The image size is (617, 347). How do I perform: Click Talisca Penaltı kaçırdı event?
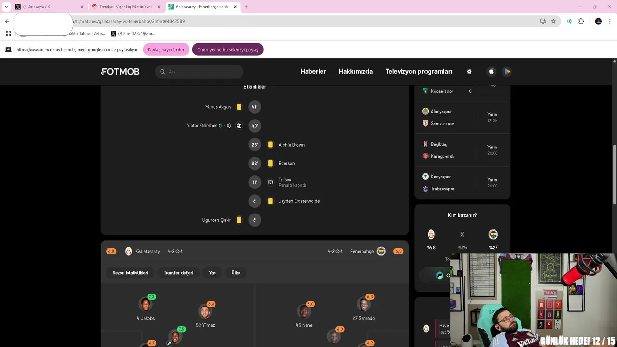tap(292, 182)
